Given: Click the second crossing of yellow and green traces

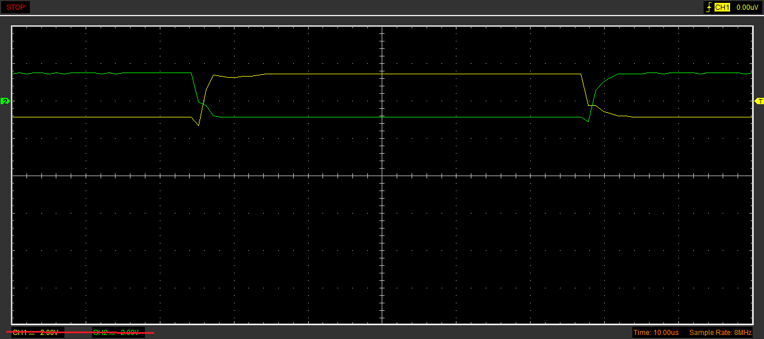Looking at the screenshot, I should pyautogui.click(x=591, y=106).
